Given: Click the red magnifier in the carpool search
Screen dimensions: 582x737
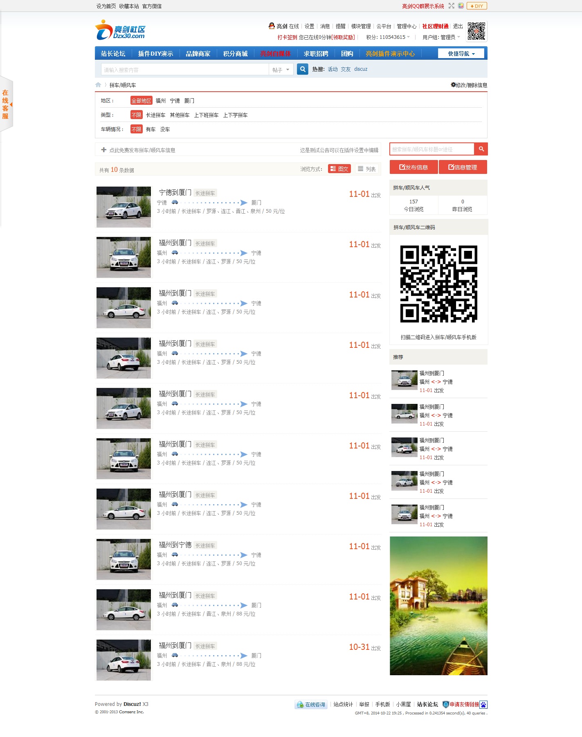Looking at the screenshot, I should tap(481, 149).
